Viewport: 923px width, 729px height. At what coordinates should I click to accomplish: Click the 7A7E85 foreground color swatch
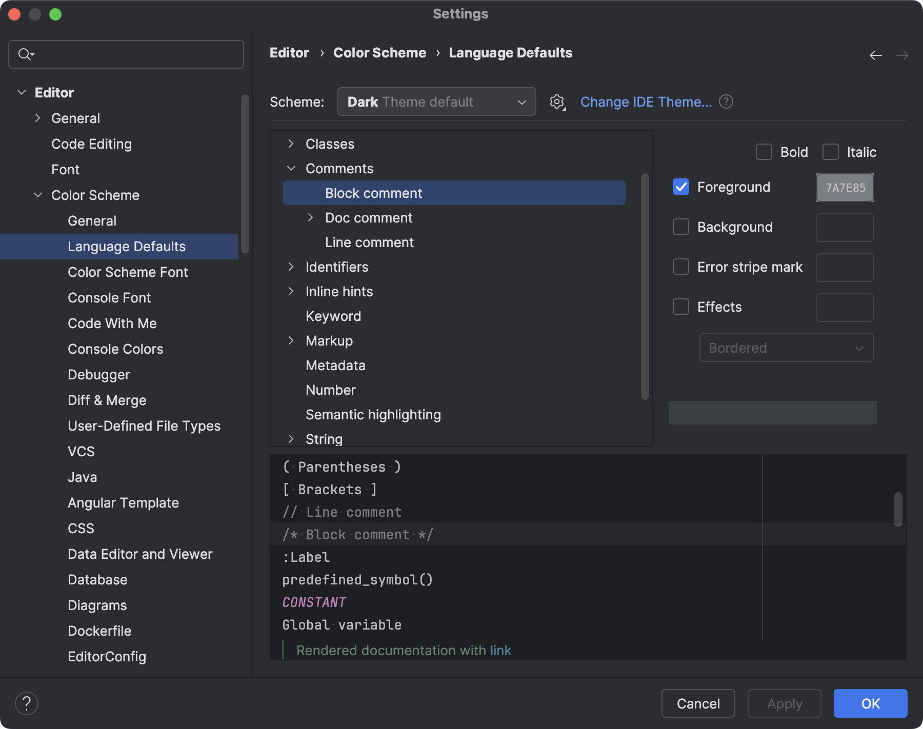tap(845, 187)
